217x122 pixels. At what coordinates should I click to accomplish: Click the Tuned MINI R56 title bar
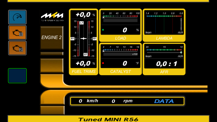pos(108,119)
